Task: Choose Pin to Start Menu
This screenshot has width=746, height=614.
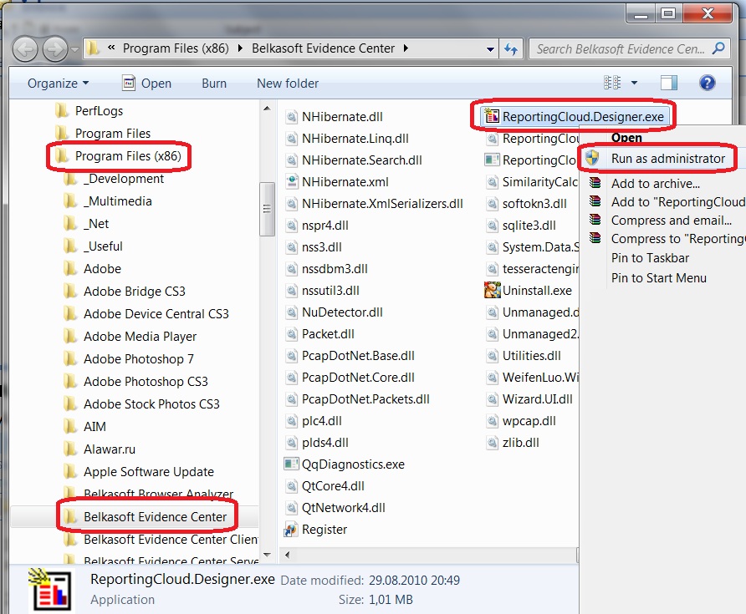Action: pyautogui.click(x=658, y=278)
